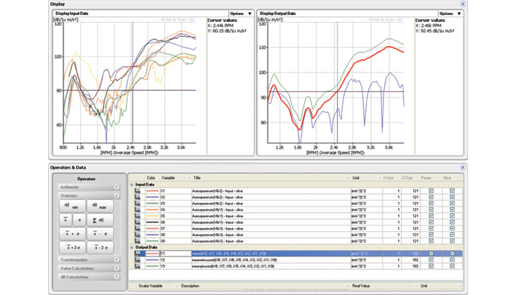Click the mean (x-bar) operator icon

tap(66, 220)
